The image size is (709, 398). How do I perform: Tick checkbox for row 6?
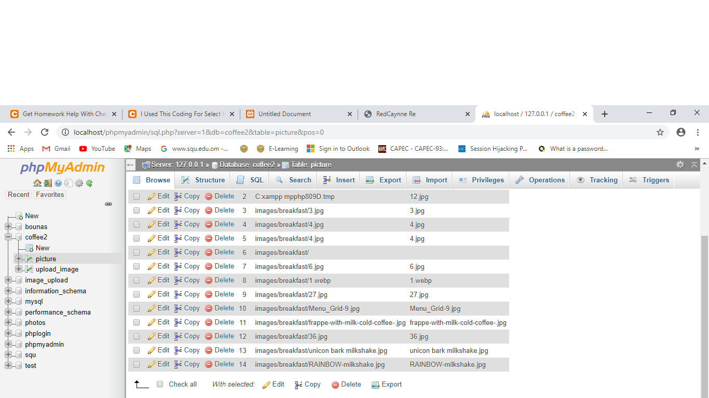pyautogui.click(x=137, y=252)
